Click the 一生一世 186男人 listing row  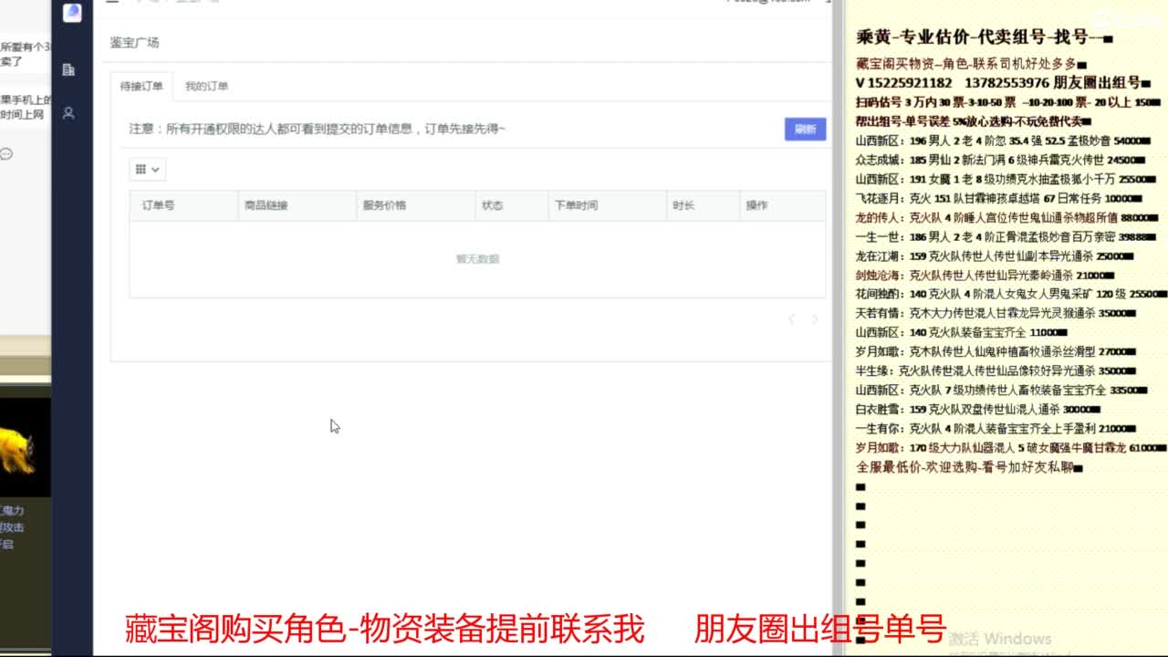pos(1006,237)
